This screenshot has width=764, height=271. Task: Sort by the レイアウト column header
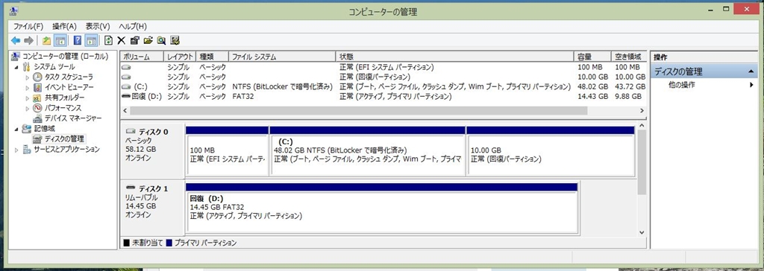(179, 57)
